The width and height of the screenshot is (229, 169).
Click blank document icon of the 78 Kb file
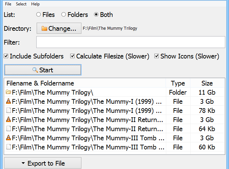(x=8, y=110)
